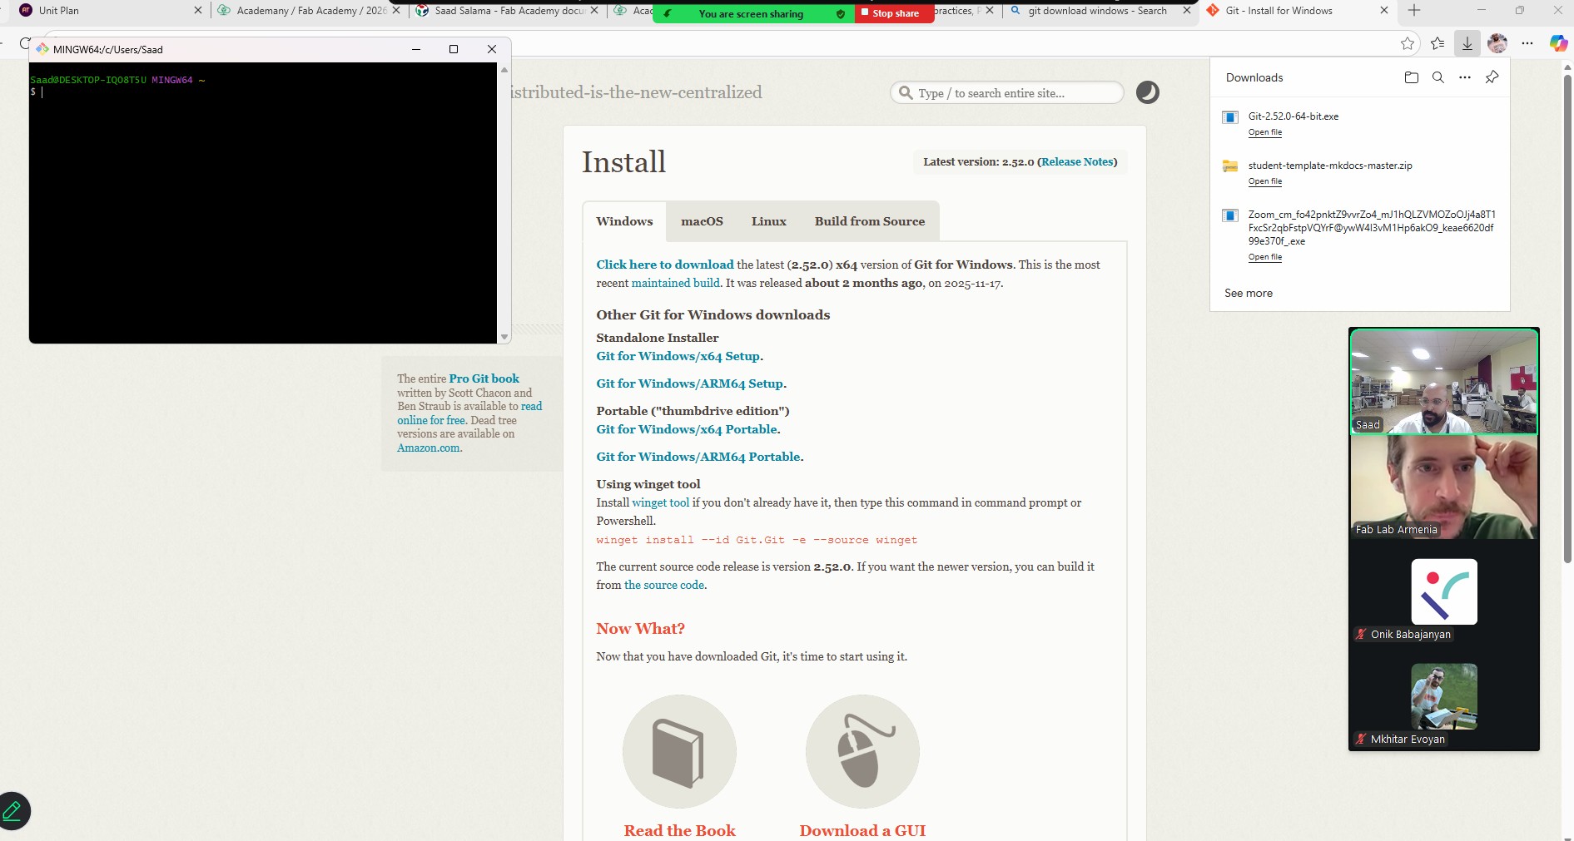Open a new browser tab
1574x841 pixels.
(x=1414, y=11)
